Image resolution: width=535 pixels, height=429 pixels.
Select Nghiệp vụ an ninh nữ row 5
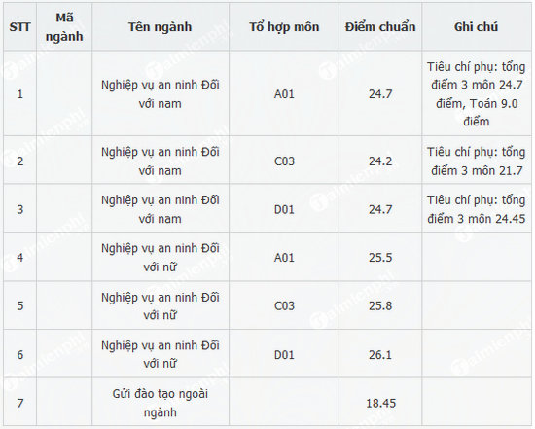coord(160,305)
